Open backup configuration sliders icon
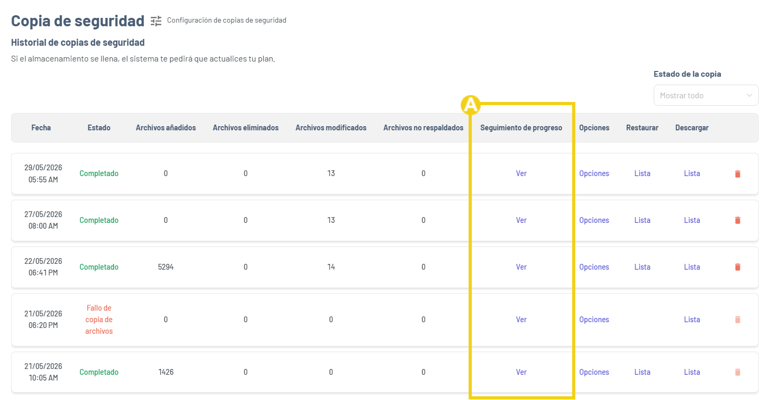This screenshot has width=774, height=400. (x=156, y=20)
